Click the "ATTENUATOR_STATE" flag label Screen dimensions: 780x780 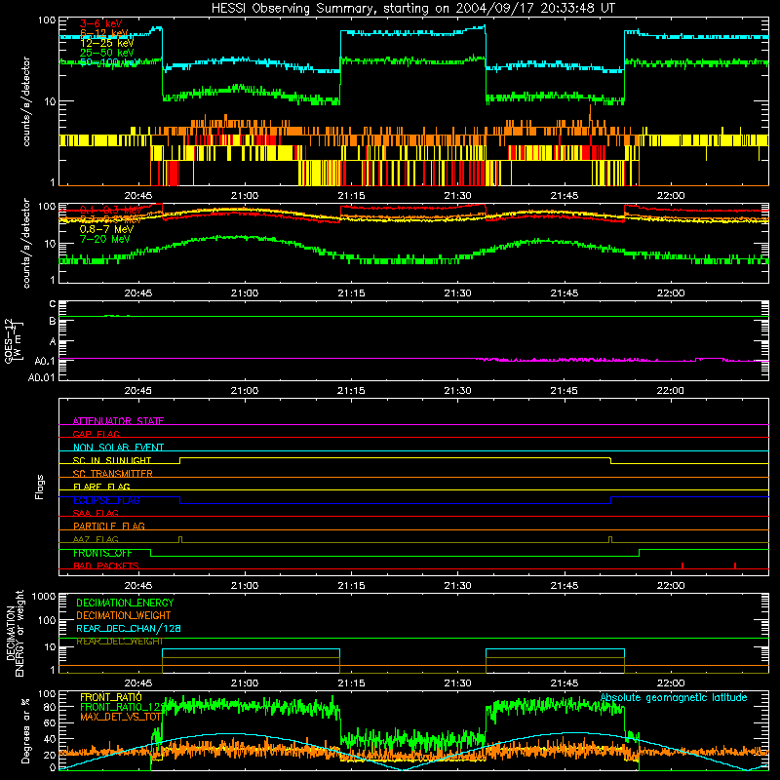(x=118, y=421)
